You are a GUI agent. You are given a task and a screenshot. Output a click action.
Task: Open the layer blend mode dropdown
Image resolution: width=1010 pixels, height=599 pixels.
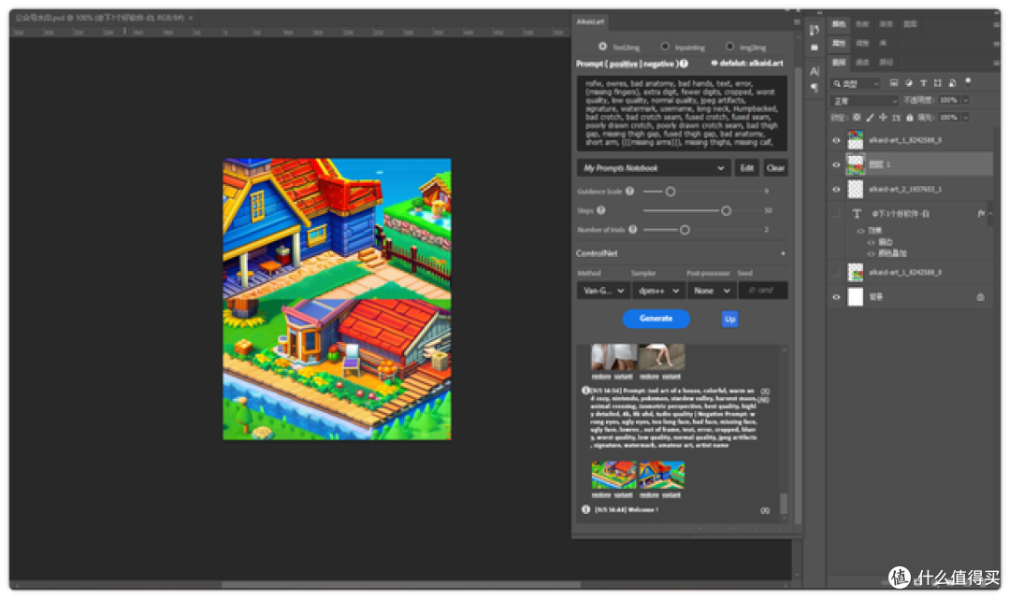(864, 101)
